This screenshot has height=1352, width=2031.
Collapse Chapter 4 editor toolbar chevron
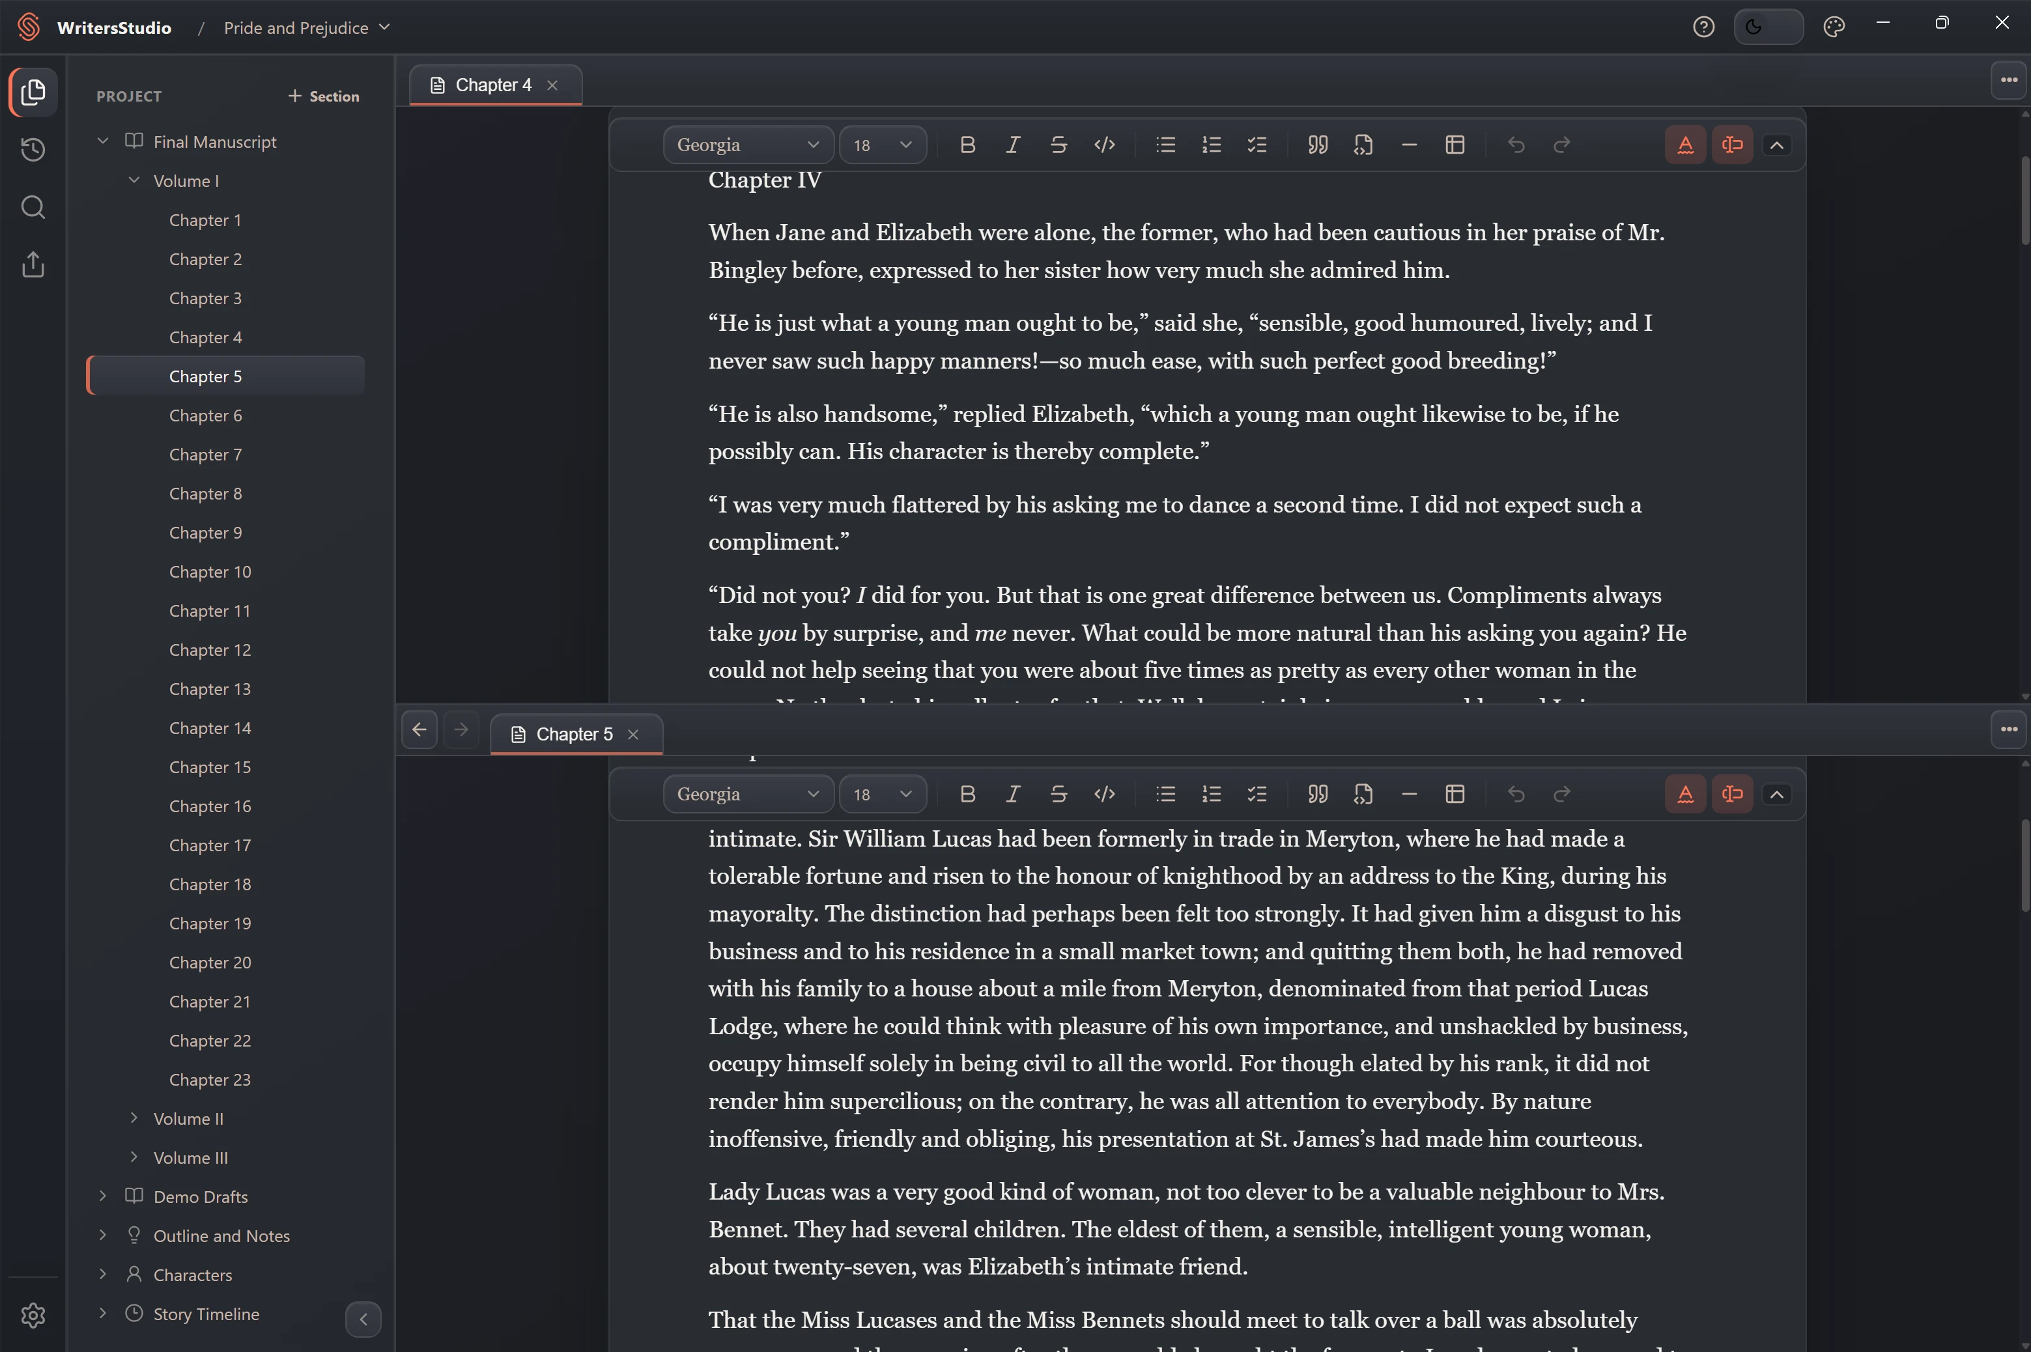click(1776, 145)
